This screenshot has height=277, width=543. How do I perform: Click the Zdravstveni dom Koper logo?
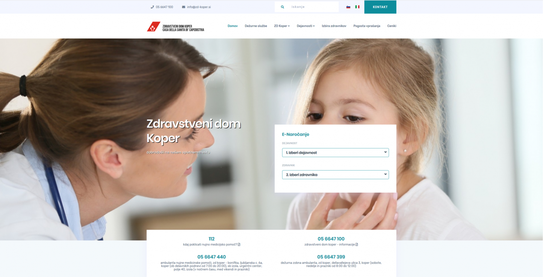click(x=175, y=27)
